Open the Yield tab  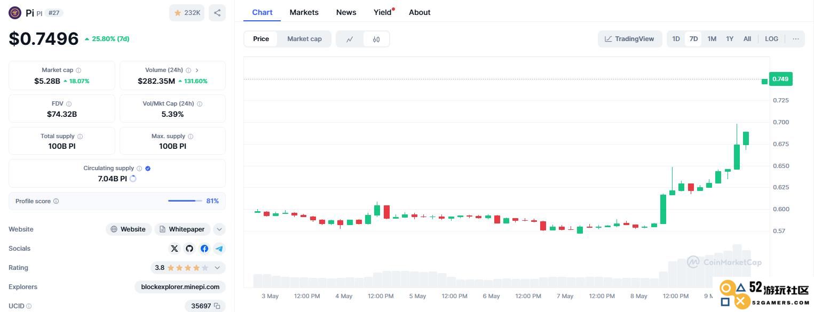click(383, 12)
